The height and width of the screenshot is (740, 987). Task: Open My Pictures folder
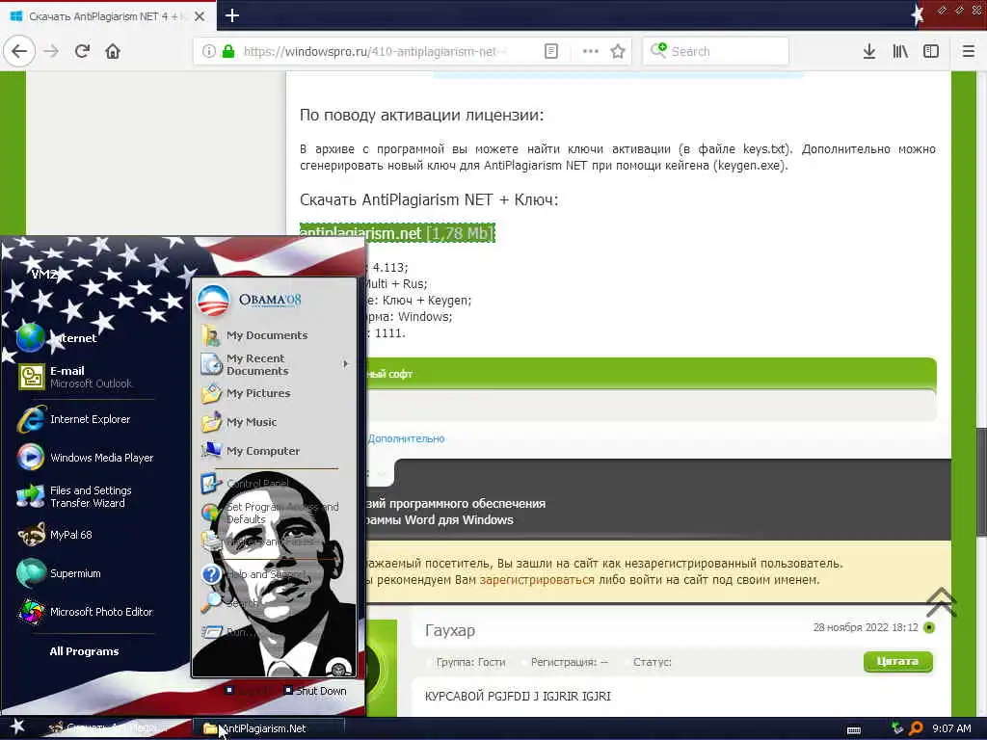246,393
